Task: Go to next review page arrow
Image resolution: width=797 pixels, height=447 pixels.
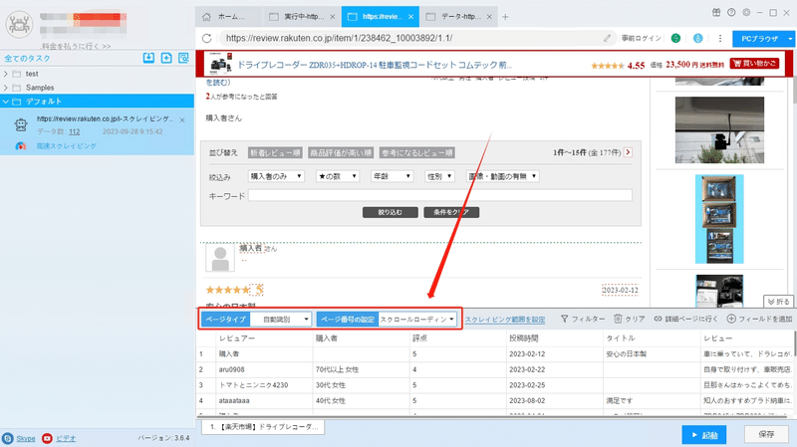Action: tap(629, 152)
